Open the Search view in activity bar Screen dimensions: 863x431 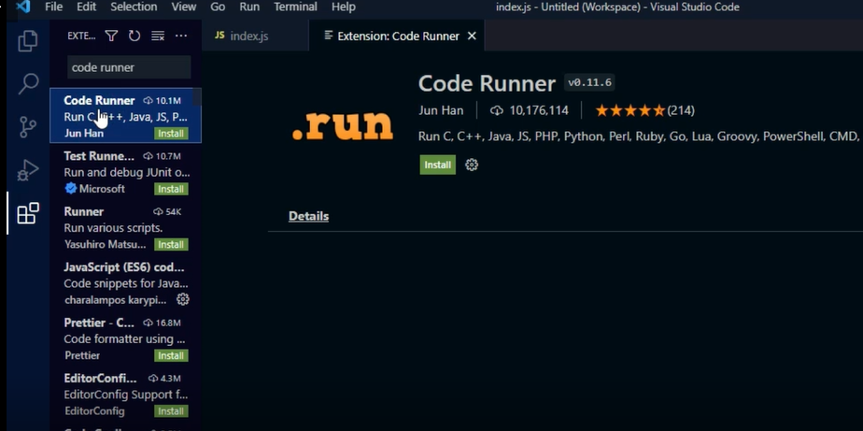tap(27, 84)
